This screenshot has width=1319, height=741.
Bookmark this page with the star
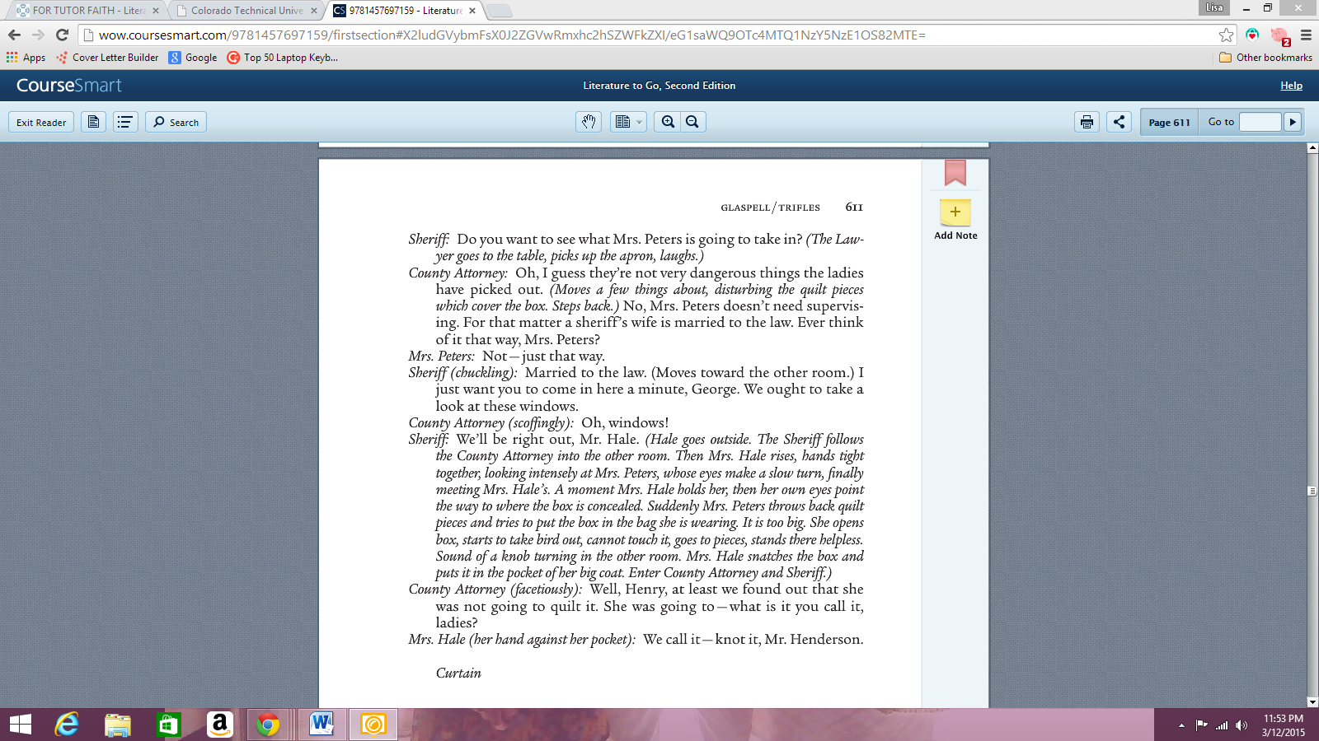click(x=1227, y=35)
